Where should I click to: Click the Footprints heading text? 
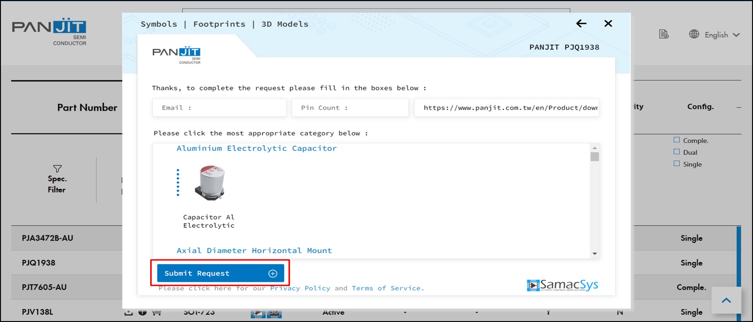pyautogui.click(x=219, y=24)
